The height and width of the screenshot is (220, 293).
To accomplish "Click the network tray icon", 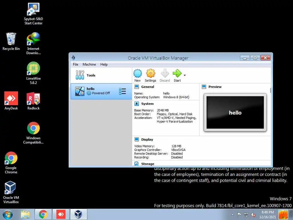I will (246, 215).
